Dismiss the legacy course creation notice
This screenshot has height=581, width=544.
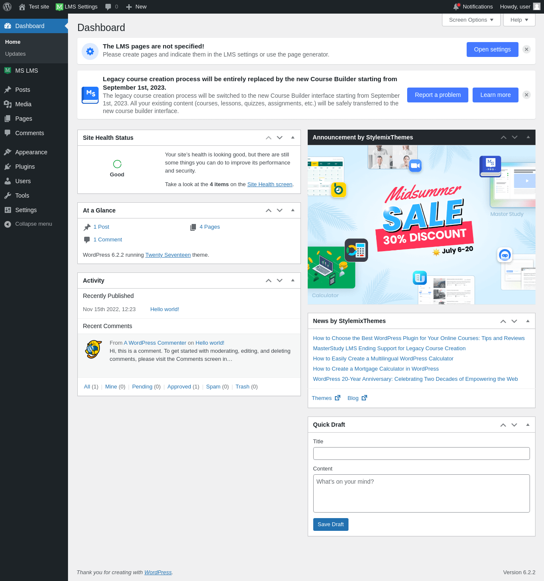click(x=527, y=95)
